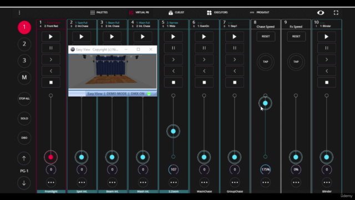This screenshot has width=355, height=200.
Task: Open options menu for fader 7 GroupChase
Action: click(x=235, y=183)
